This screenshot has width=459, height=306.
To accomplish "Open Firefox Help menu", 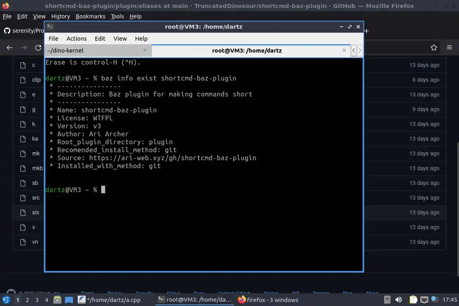I will click(135, 16).
